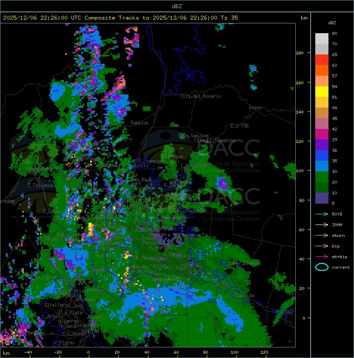Select the green 30 dBZ color swatch
The height and width of the screenshot is (358, 354).
(322, 177)
